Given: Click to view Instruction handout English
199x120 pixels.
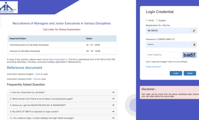Looking at the screenshot, I should 38,74.
